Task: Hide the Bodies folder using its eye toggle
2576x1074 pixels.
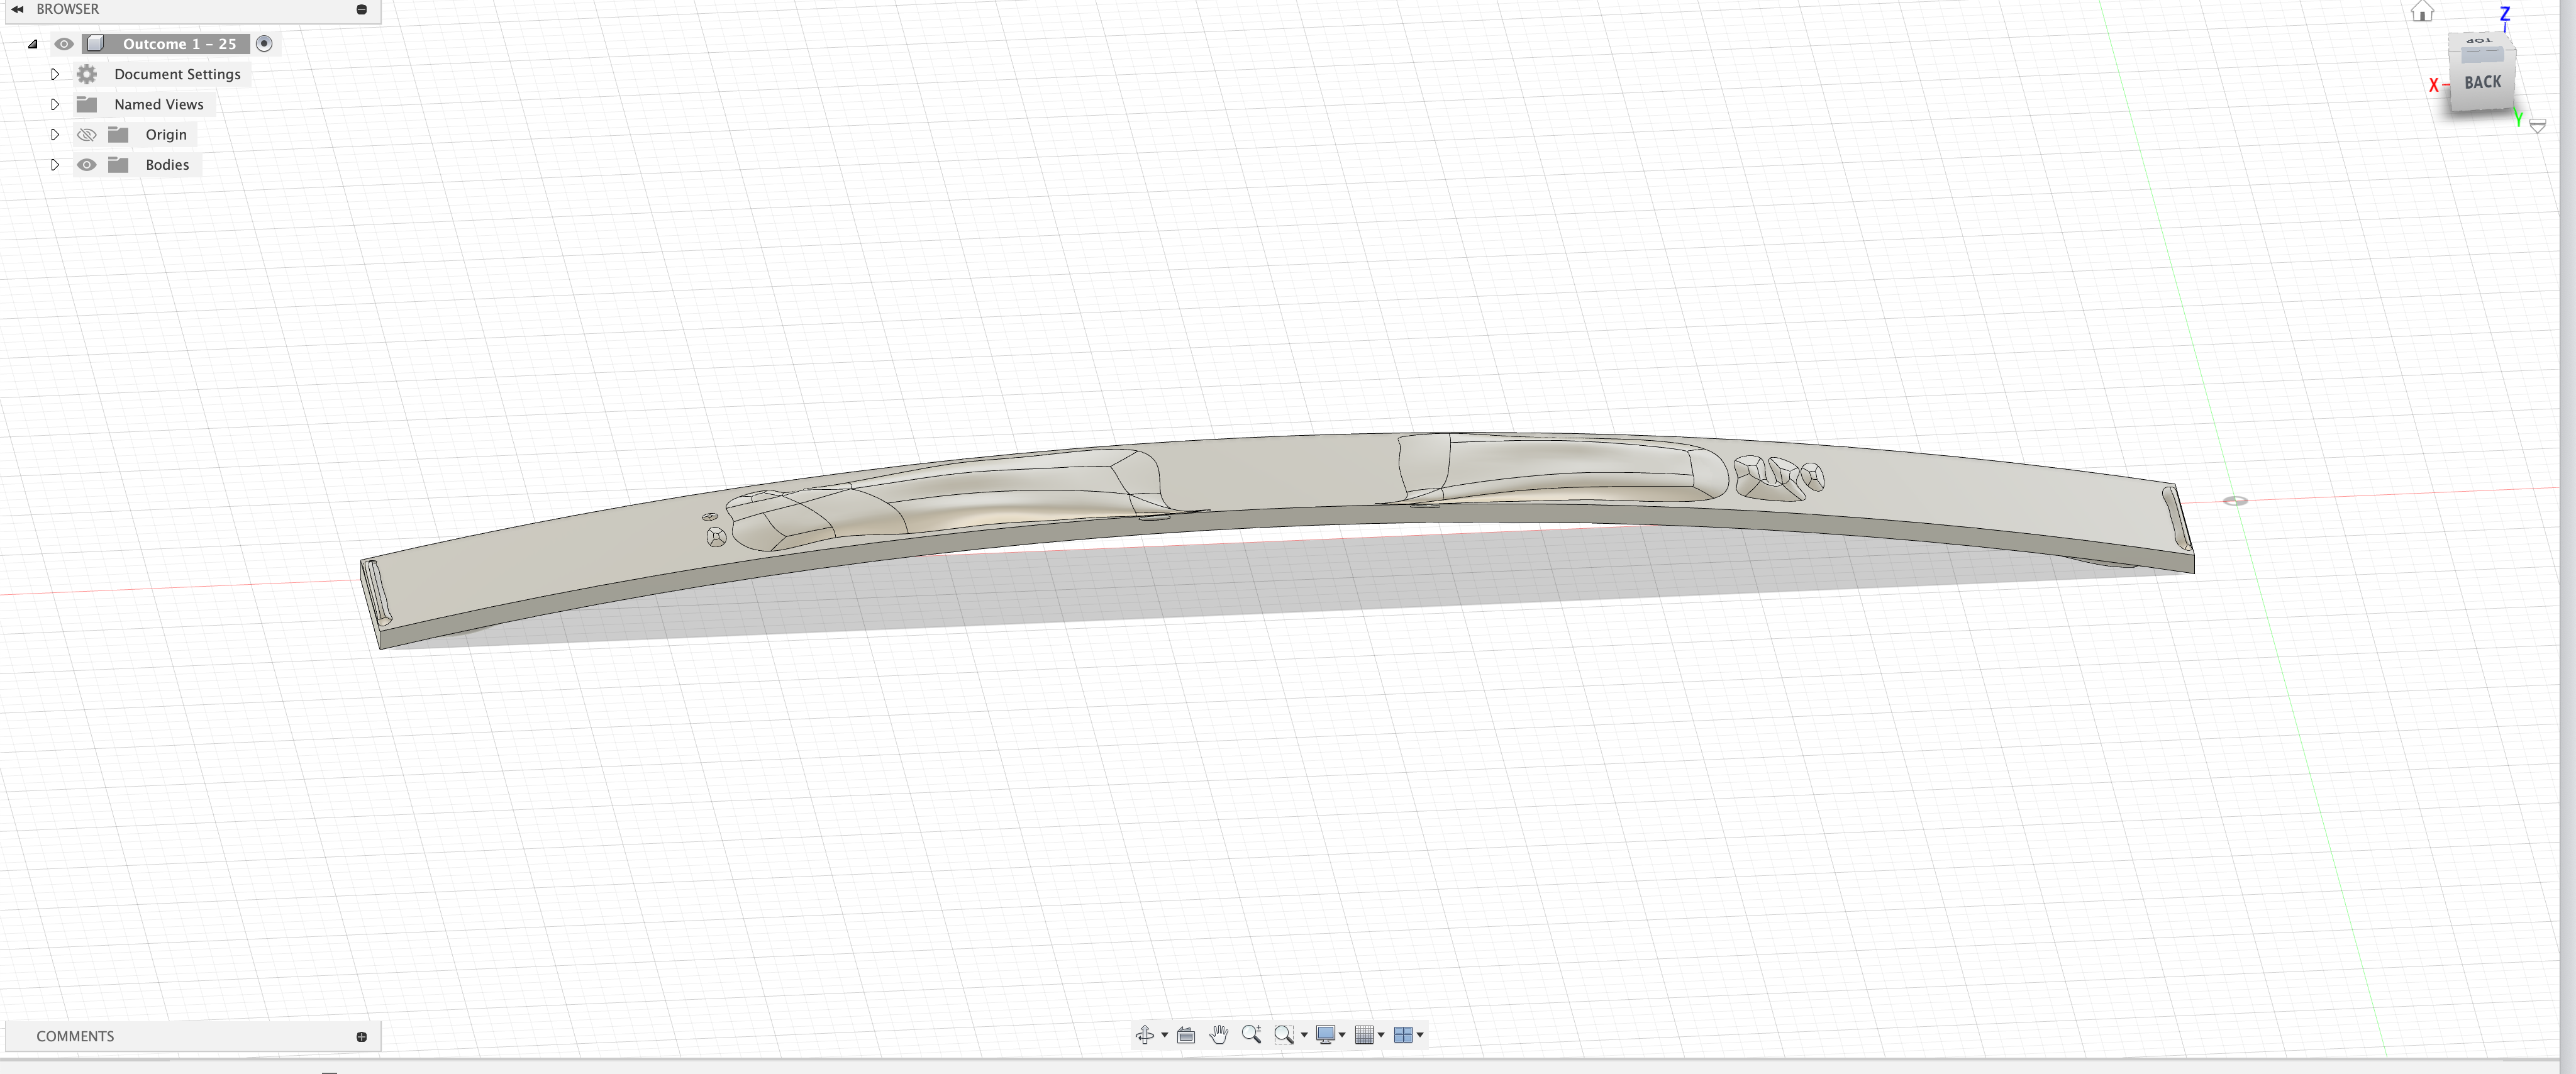Action: coord(87,164)
